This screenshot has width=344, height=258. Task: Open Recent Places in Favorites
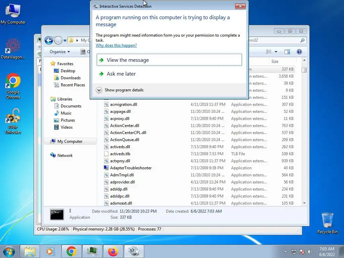pyautogui.click(x=70, y=85)
